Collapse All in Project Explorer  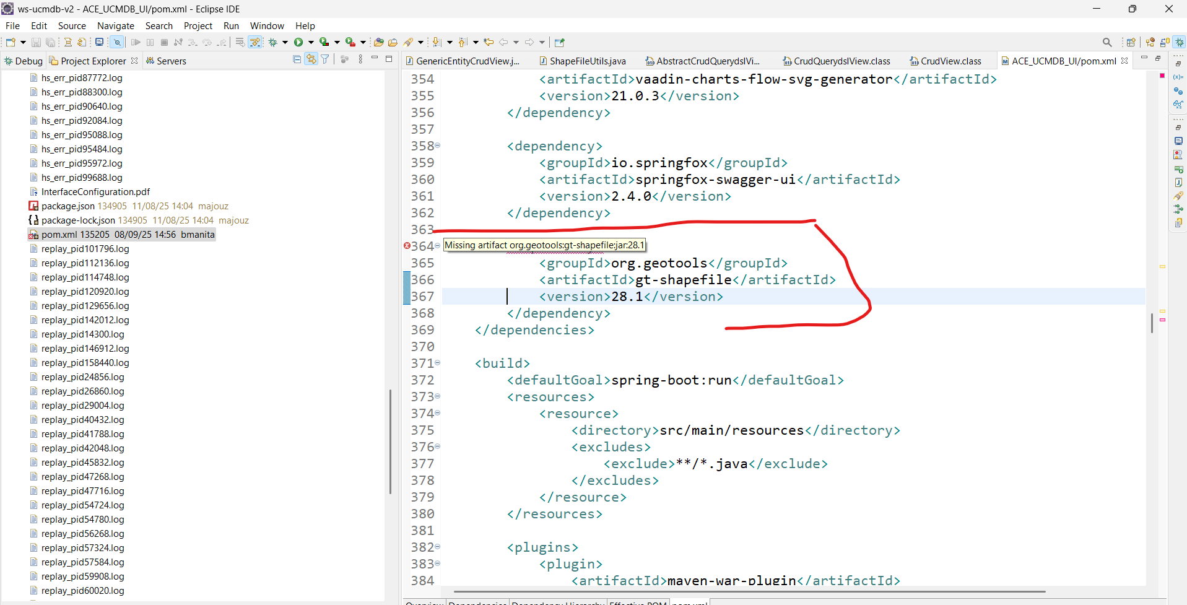tap(297, 59)
